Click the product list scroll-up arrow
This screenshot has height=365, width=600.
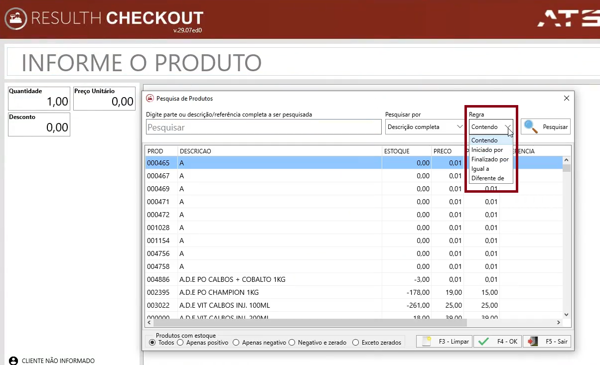click(x=566, y=160)
